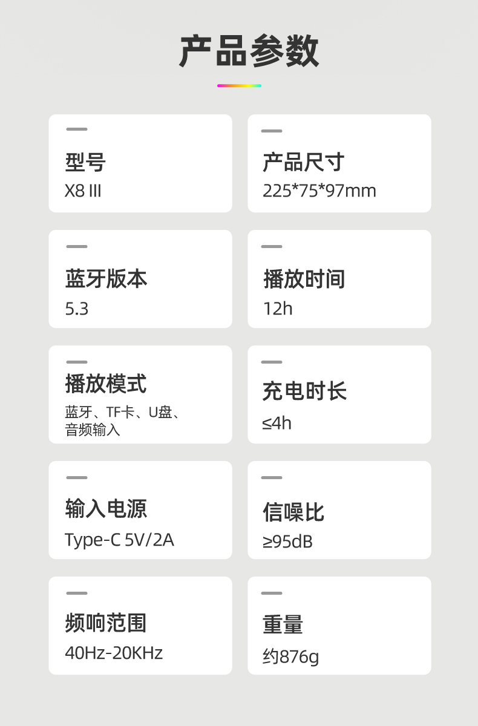This screenshot has height=726, width=478.
Task: Click the 音频输入 text
Action: pos(93,430)
